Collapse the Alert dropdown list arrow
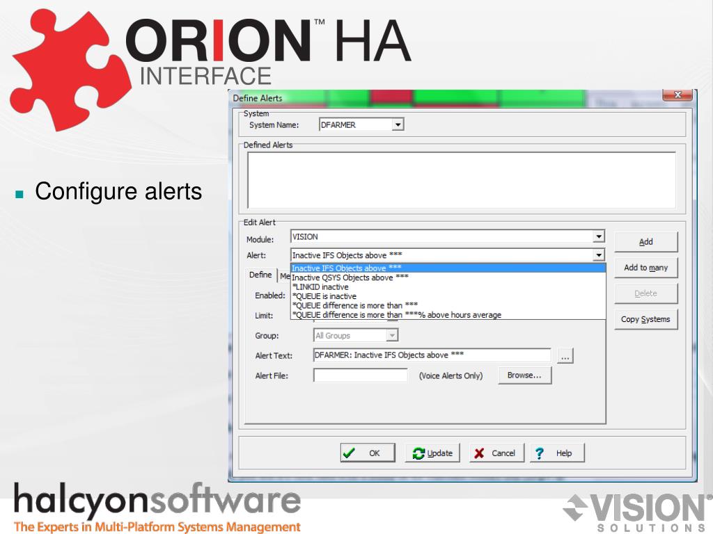The width and height of the screenshot is (713, 534). [599, 255]
